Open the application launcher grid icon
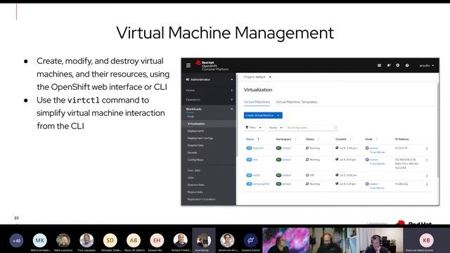This screenshot has width=450, height=253. coord(379,65)
